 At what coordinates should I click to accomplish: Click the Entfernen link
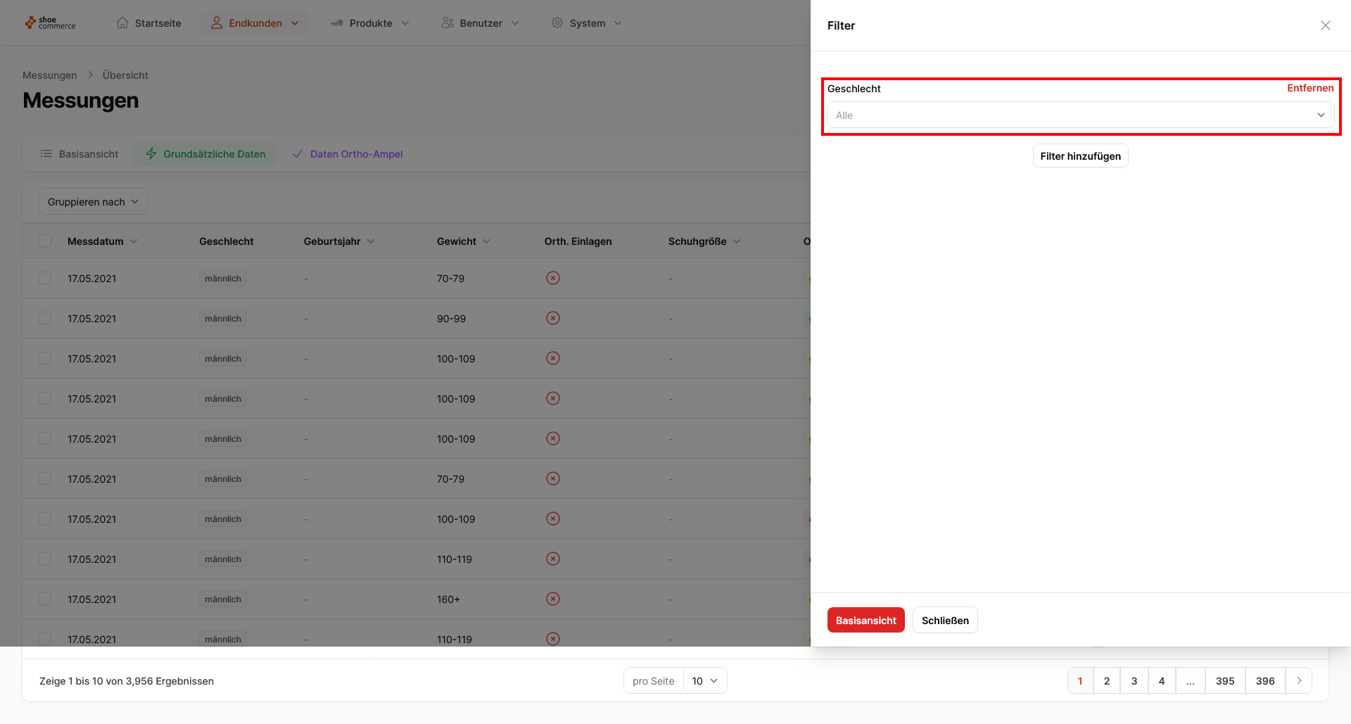1310,88
